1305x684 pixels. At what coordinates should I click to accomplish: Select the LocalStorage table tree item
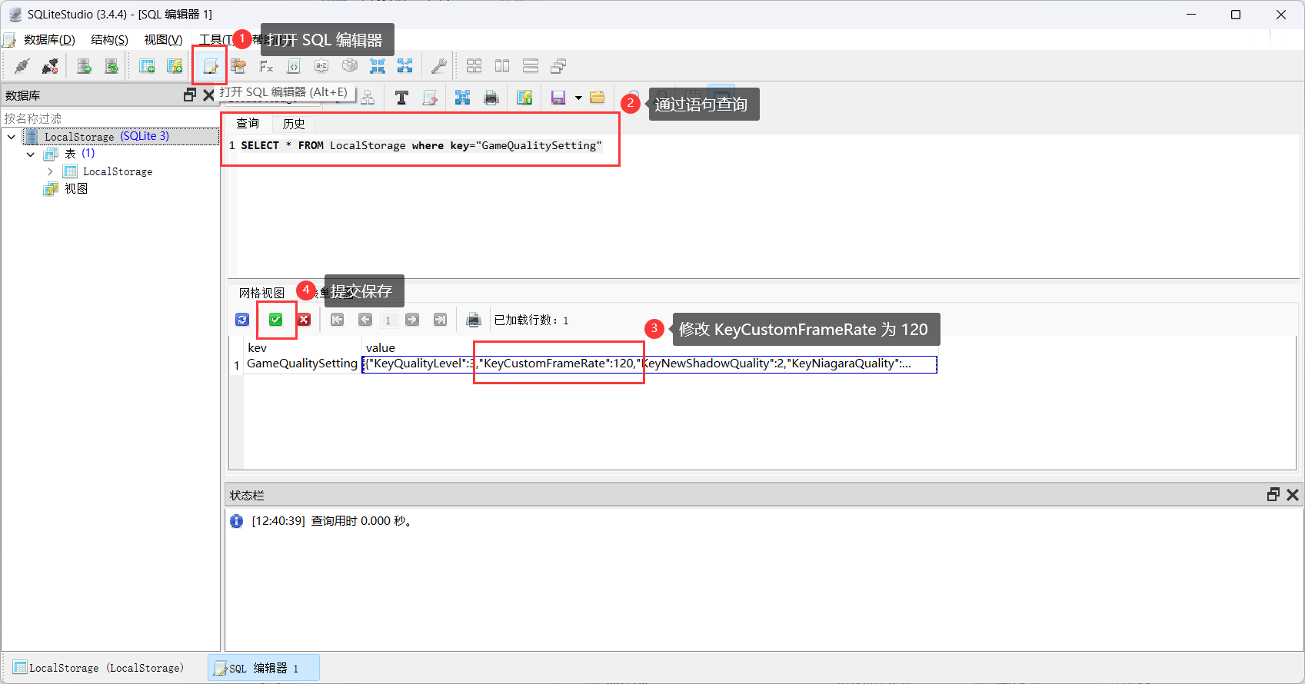[118, 171]
